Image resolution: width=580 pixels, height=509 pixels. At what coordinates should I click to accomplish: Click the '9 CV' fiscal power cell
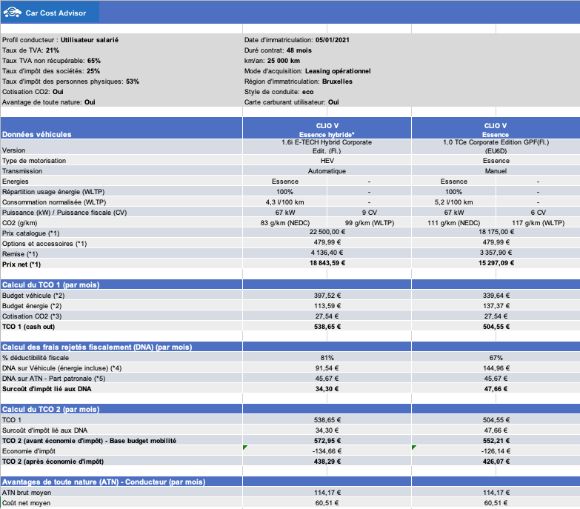coord(369,213)
